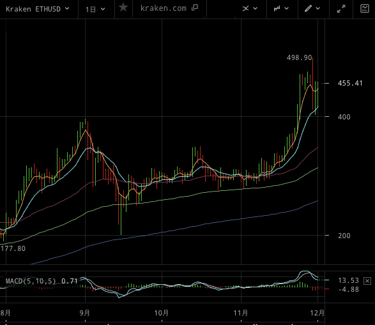The image size is (375, 325).
Task: Open the chart indicators panel icon
Action: (x=365, y=8)
